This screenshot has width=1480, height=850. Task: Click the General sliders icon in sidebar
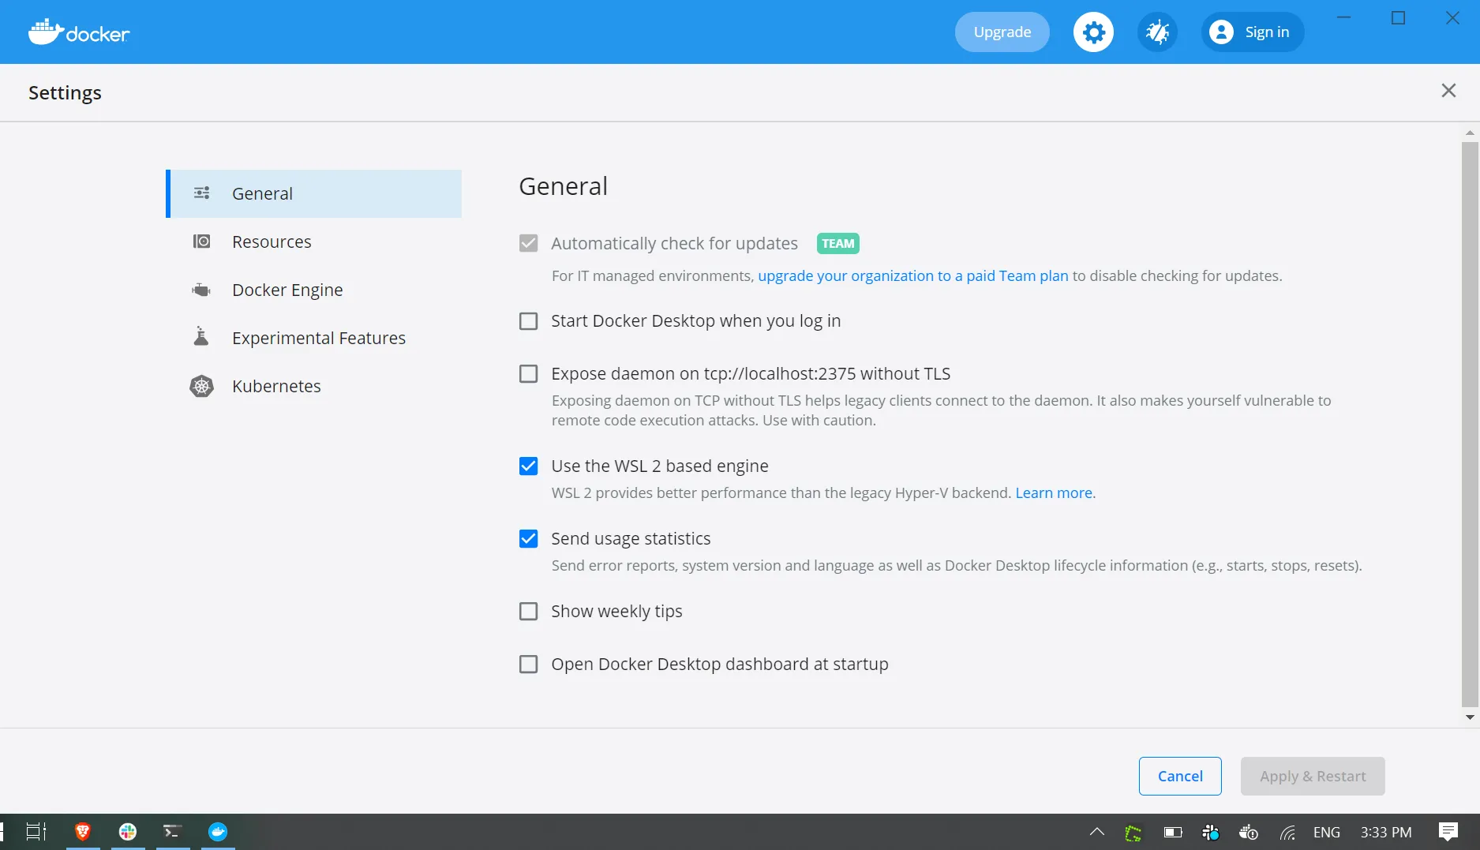202,193
